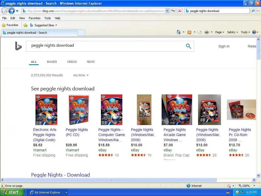Click the Favorites star button

tap(10, 25)
